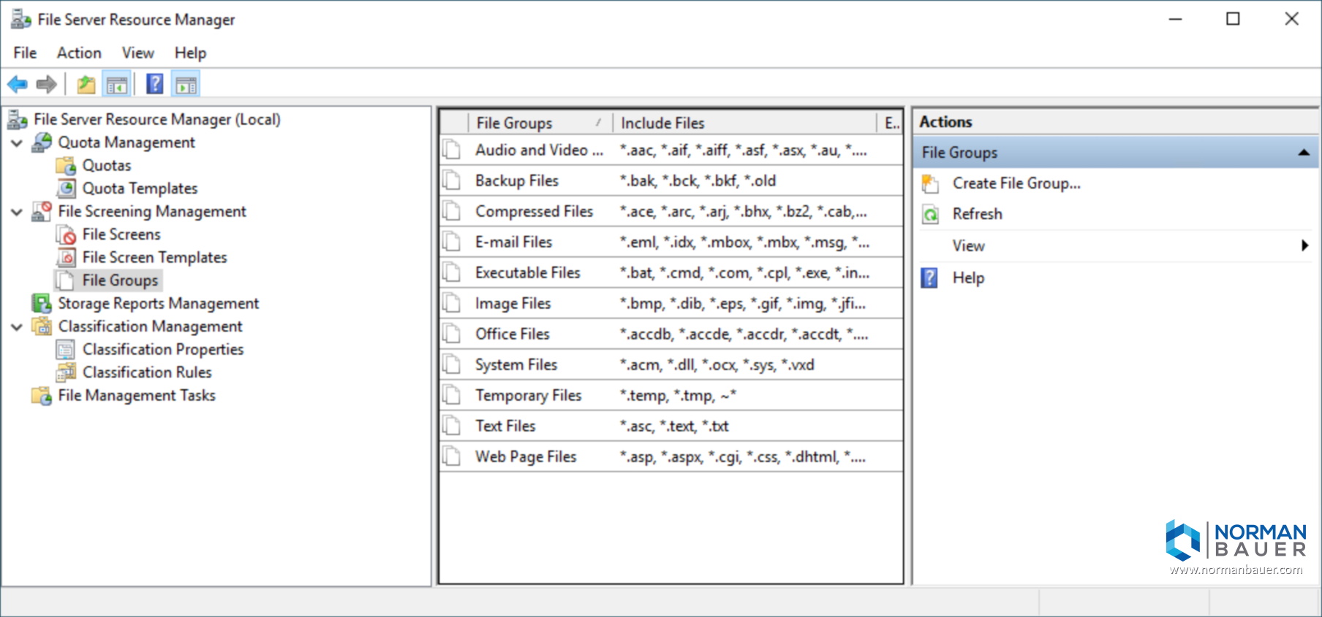Sort by Include Files column header
The image size is (1322, 617).
pos(743,123)
